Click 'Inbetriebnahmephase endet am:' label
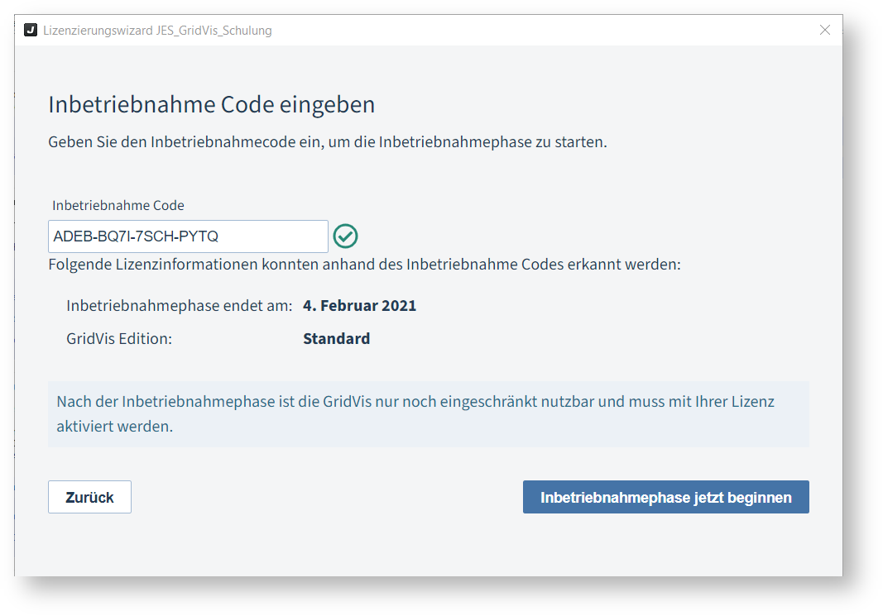 pyautogui.click(x=180, y=305)
